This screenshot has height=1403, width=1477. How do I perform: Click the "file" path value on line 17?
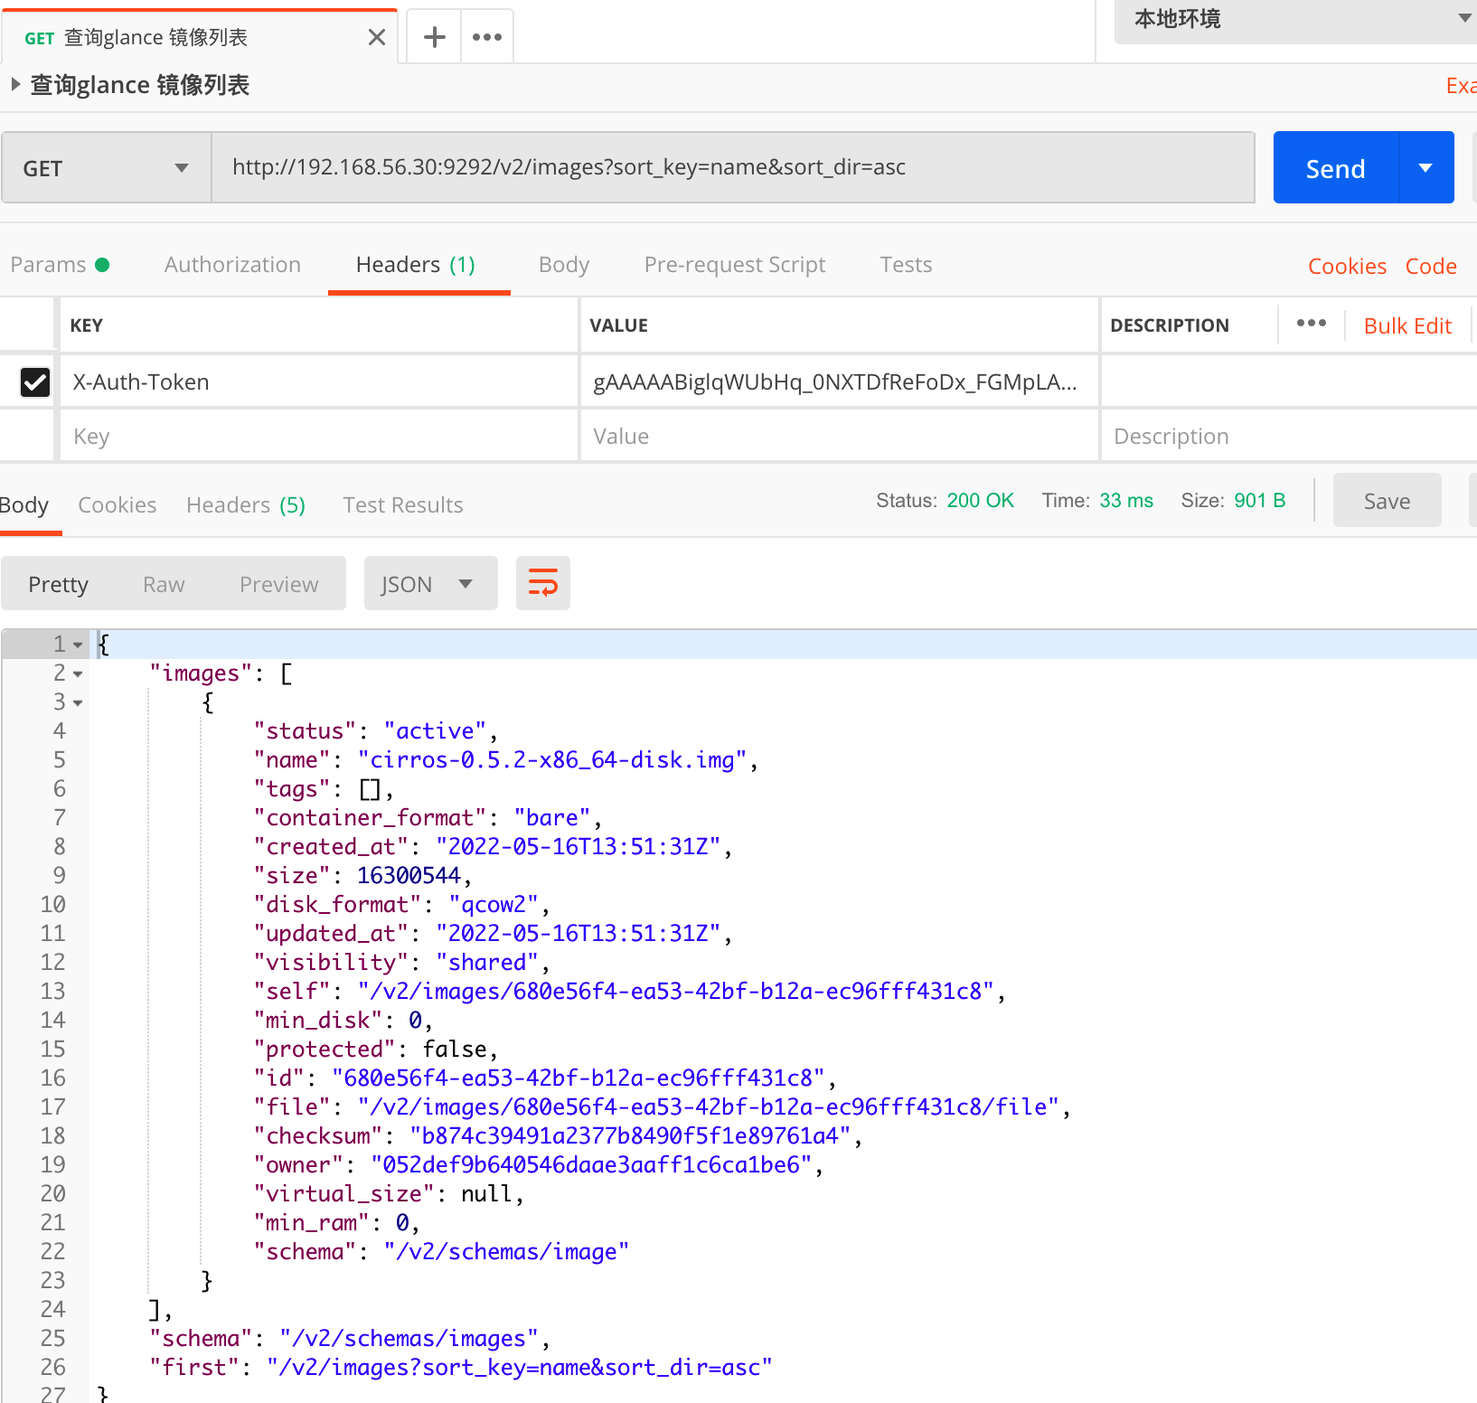click(709, 1107)
